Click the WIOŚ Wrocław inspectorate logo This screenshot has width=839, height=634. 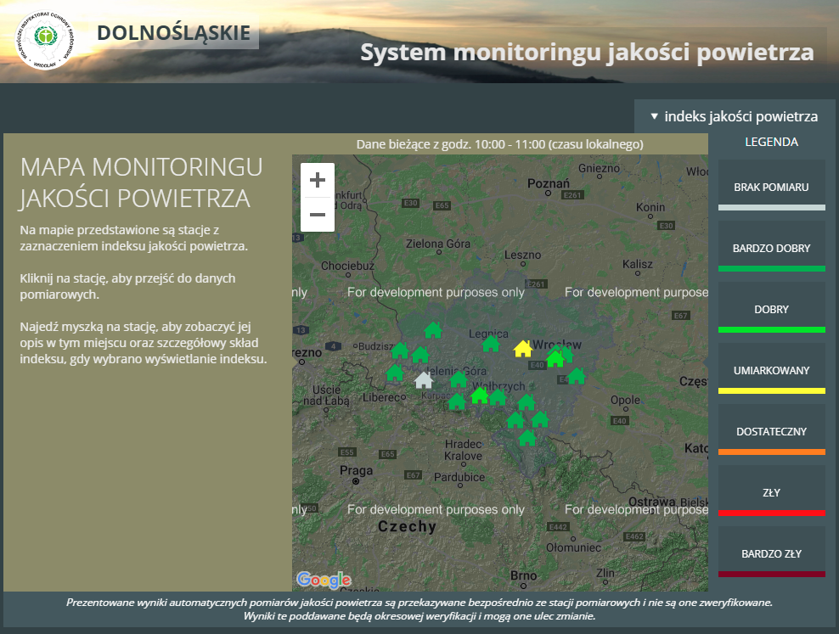44,41
